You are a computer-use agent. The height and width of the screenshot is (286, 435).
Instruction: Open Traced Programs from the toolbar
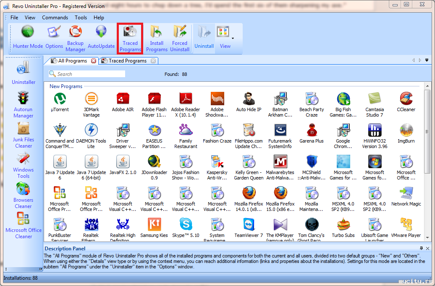130,39
